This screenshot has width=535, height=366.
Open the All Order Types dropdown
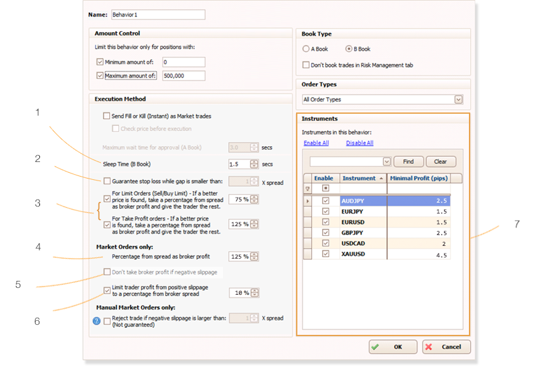(x=458, y=99)
